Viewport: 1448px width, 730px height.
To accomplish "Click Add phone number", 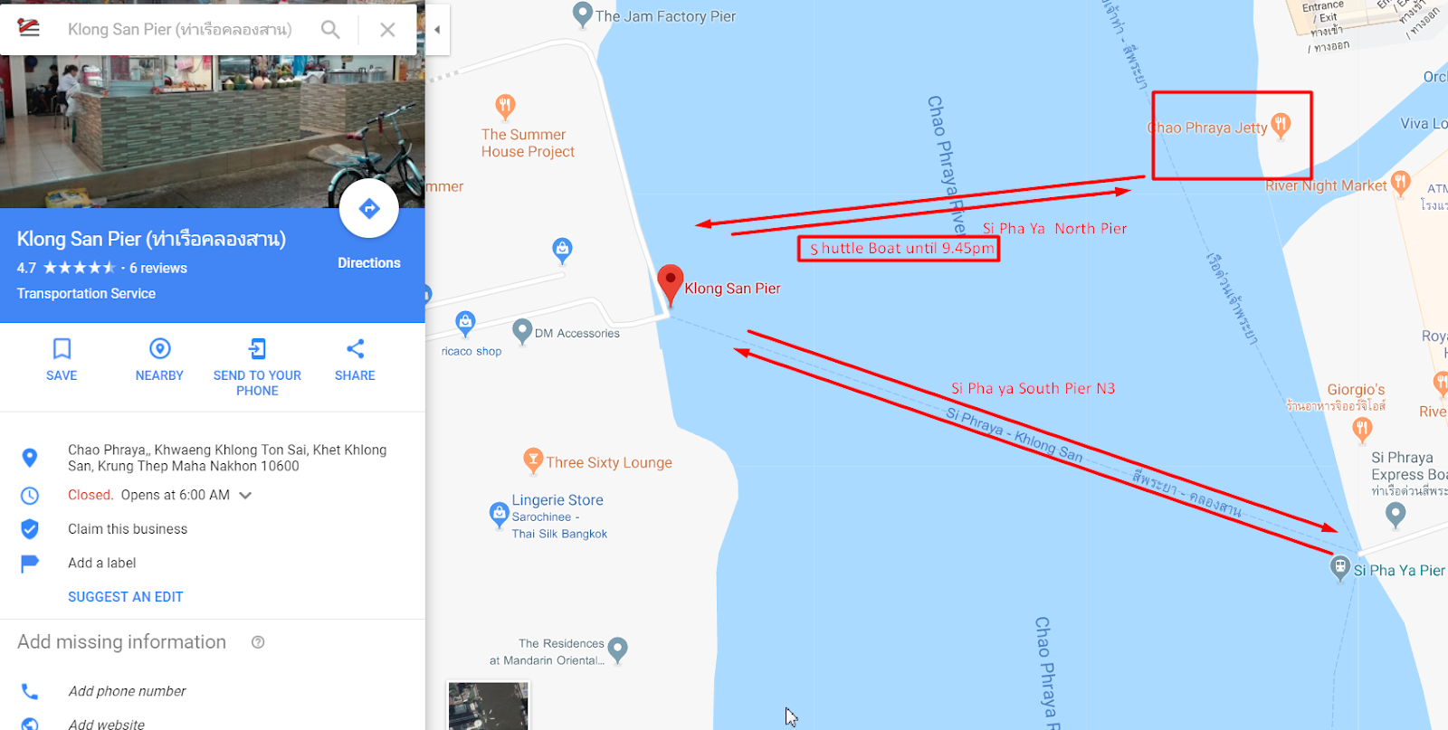I will coord(127,691).
